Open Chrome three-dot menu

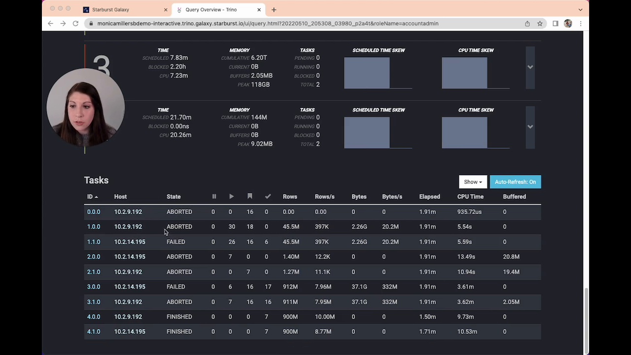click(581, 23)
